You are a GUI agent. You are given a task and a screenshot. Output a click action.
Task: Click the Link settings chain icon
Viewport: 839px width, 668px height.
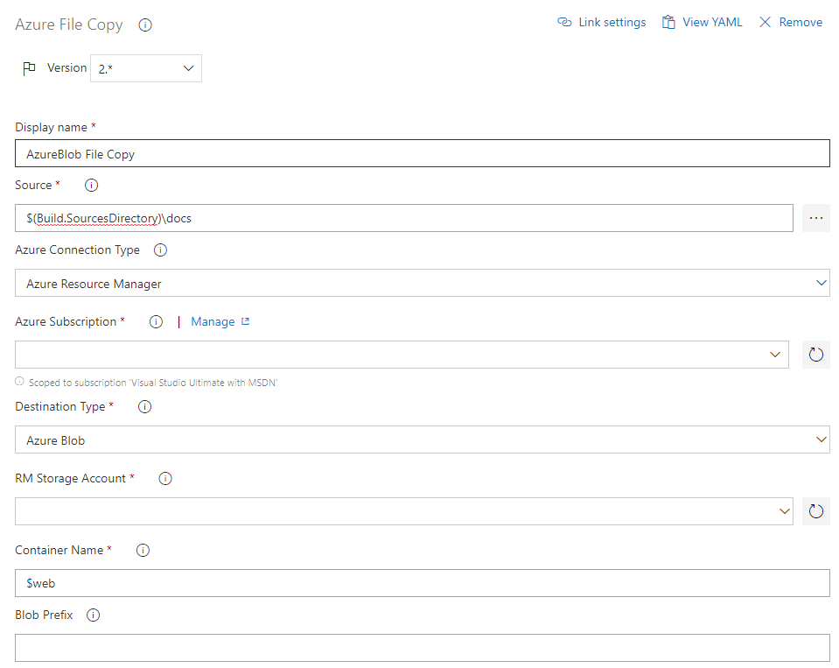[564, 22]
